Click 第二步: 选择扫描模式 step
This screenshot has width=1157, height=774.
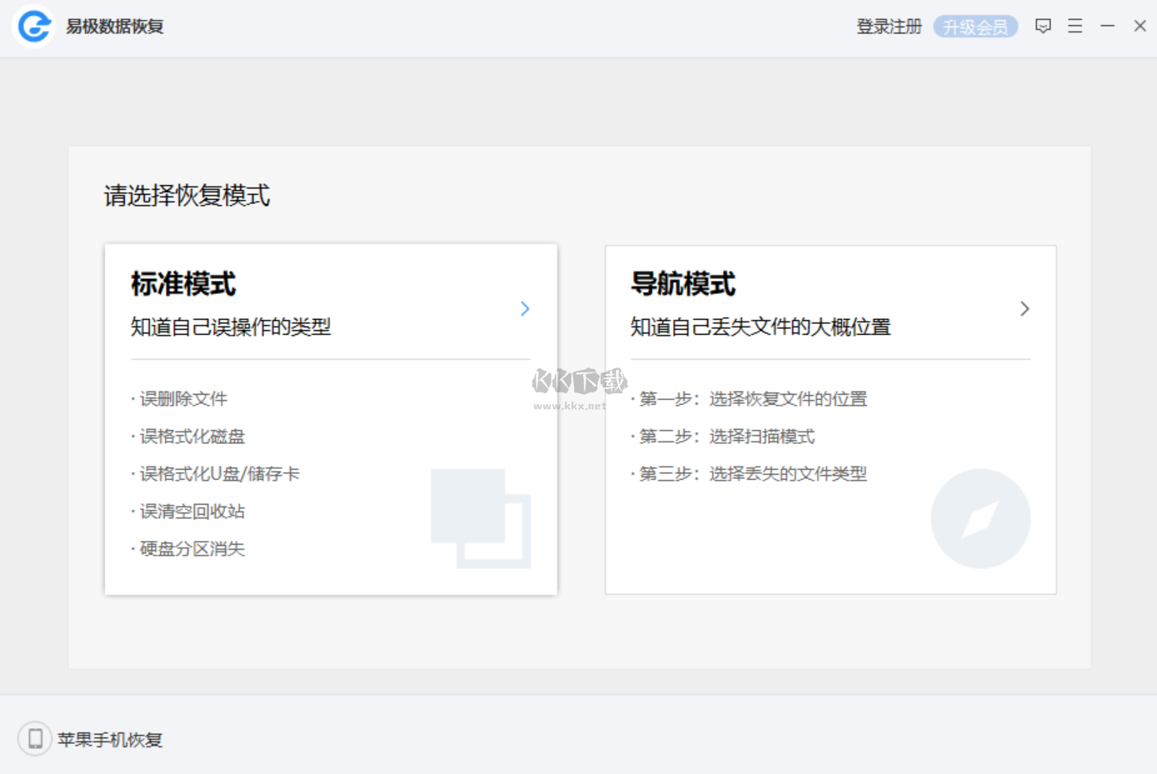click(725, 436)
